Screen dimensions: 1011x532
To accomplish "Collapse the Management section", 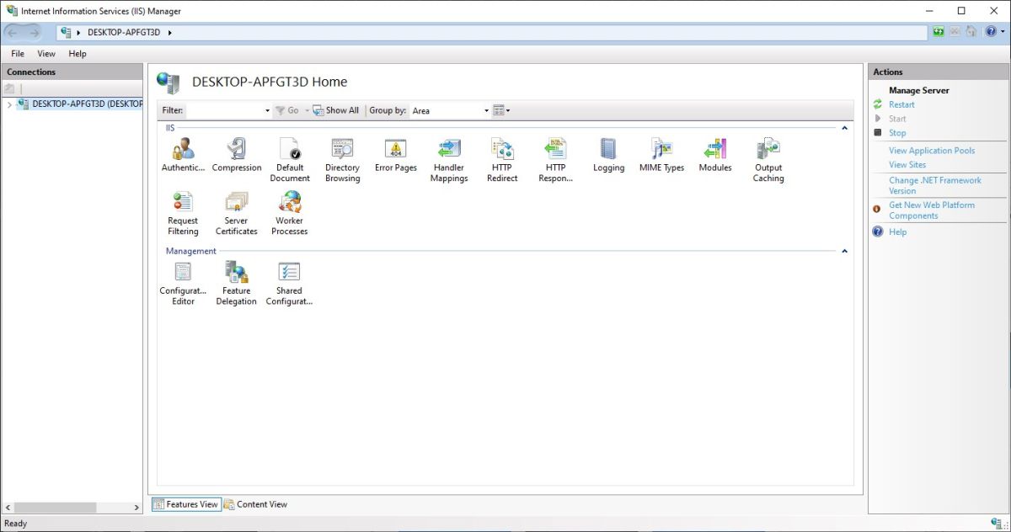I will point(844,251).
